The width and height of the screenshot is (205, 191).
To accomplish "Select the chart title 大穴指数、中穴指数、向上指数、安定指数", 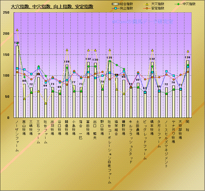I will 52,7.
